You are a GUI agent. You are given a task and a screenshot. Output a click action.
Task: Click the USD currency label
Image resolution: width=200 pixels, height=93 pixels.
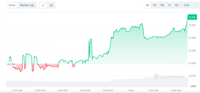tap(193, 86)
